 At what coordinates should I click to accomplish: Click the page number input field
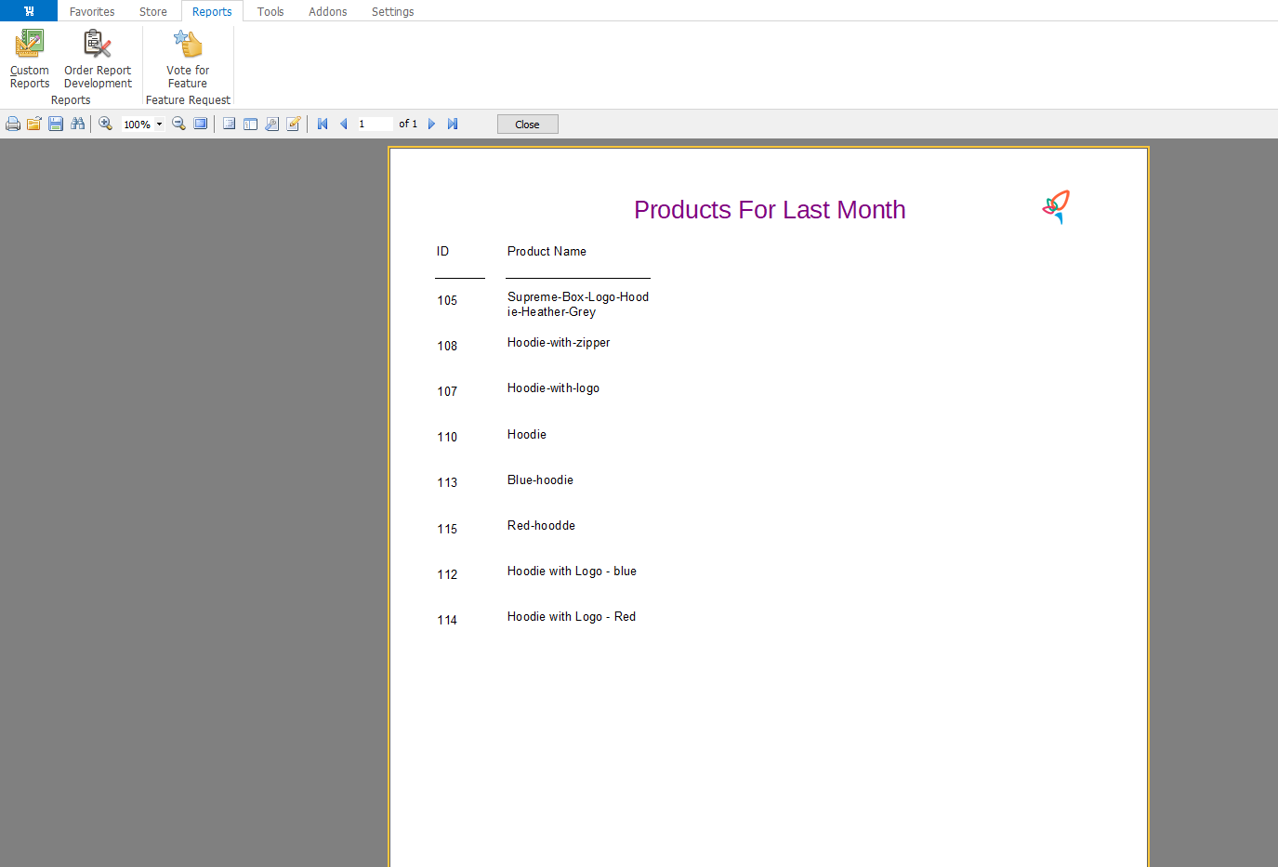(374, 124)
